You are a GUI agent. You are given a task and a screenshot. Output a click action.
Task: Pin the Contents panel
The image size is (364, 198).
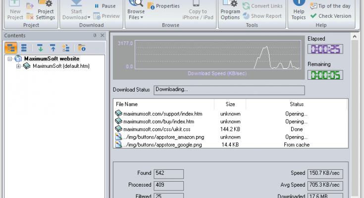click(95, 35)
